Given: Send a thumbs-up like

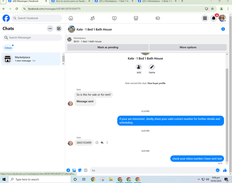Looking at the screenshot, I should coord(225,170).
